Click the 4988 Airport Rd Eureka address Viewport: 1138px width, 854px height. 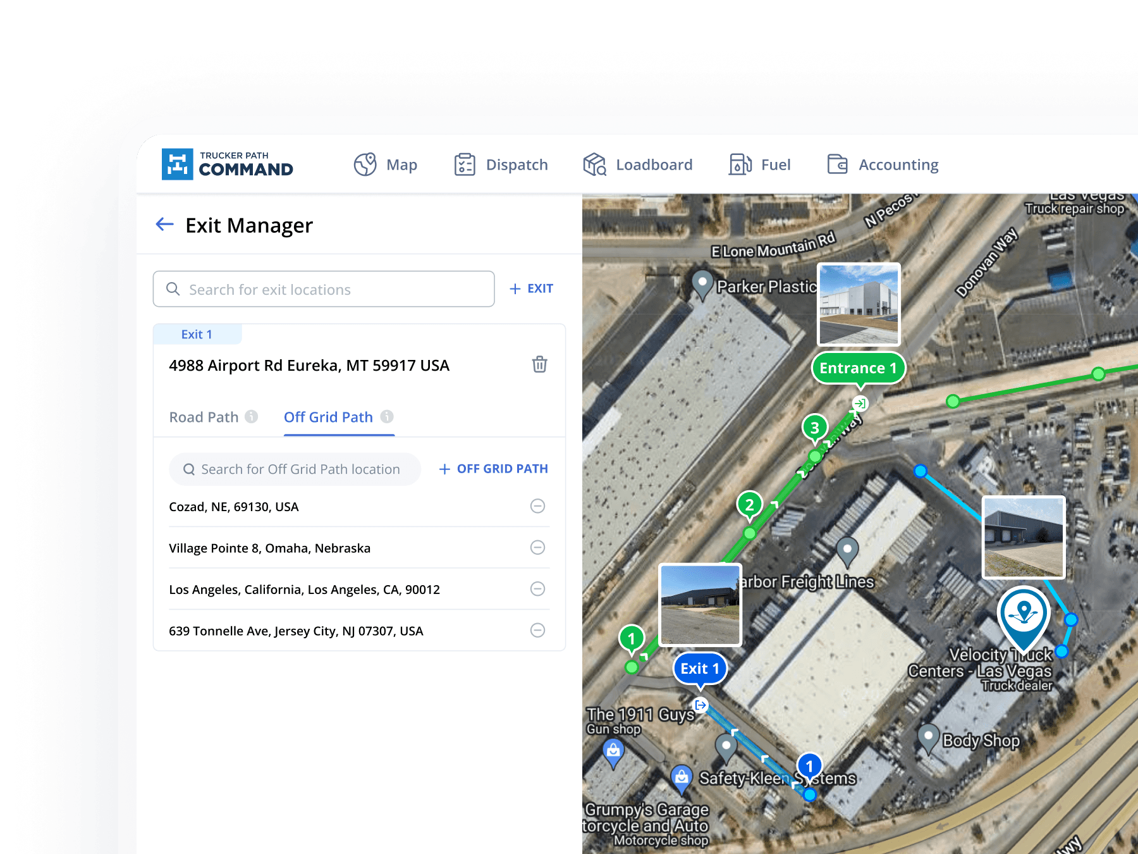309,366
